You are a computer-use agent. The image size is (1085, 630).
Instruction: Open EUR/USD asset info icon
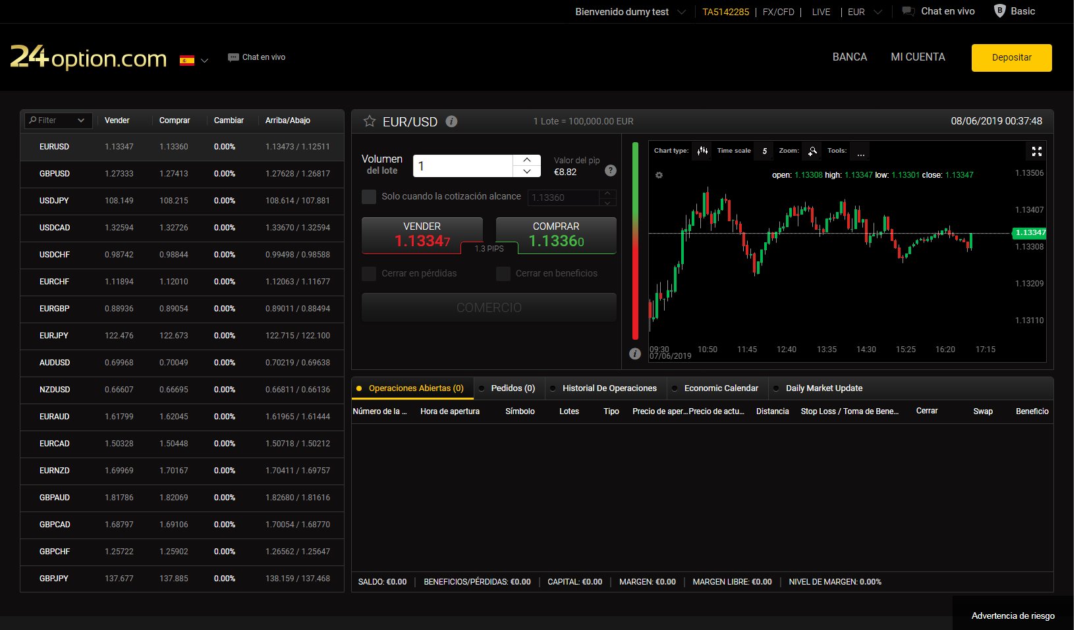(x=451, y=121)
